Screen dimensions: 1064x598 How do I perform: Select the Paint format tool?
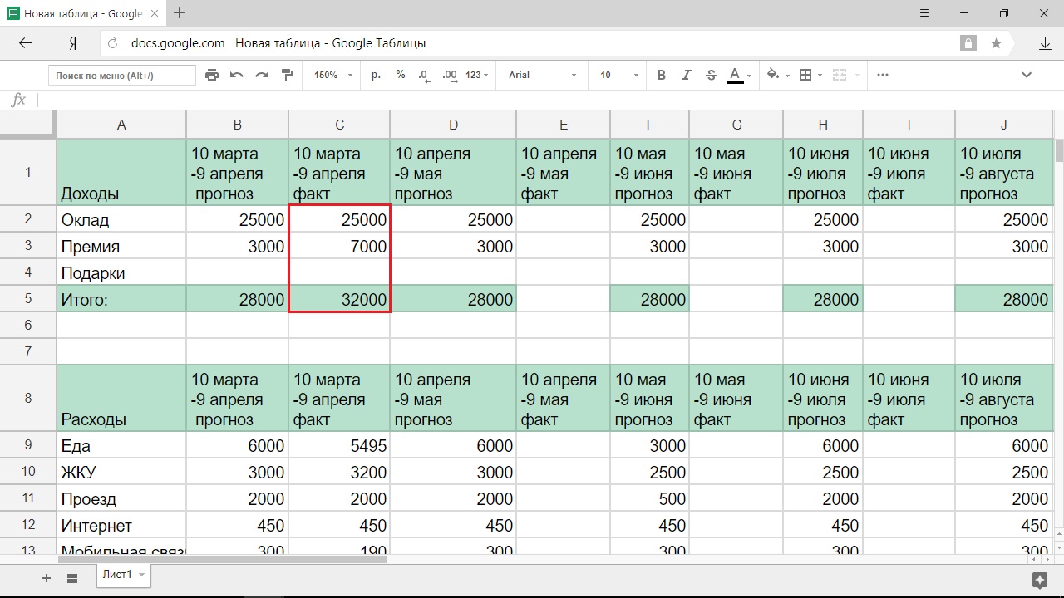click(288, 75)
